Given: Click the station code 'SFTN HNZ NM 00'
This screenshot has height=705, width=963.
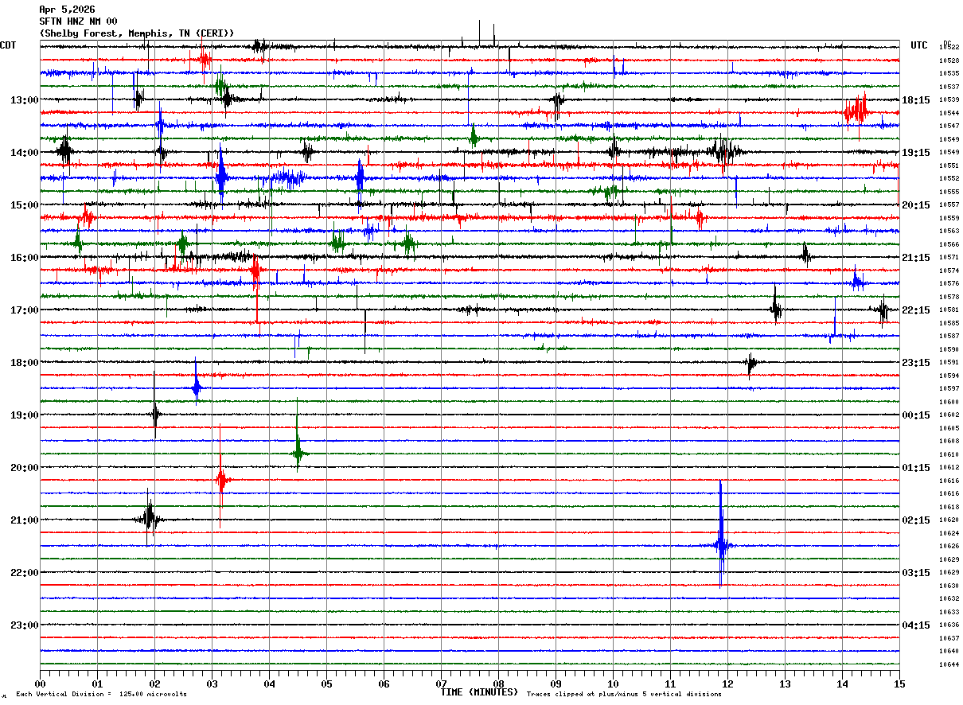Looking at the screenshot, I should coord(78,21).
